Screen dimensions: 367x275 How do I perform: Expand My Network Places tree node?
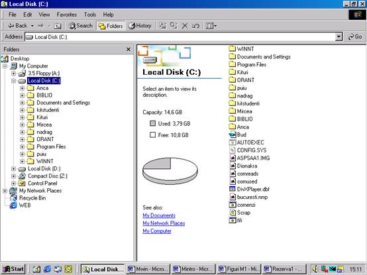[5, 191]
